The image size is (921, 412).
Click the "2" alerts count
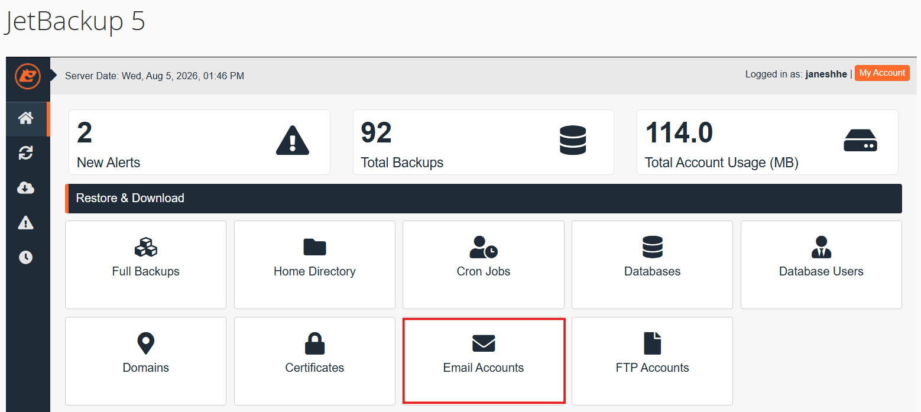click(x=85, y=133)
